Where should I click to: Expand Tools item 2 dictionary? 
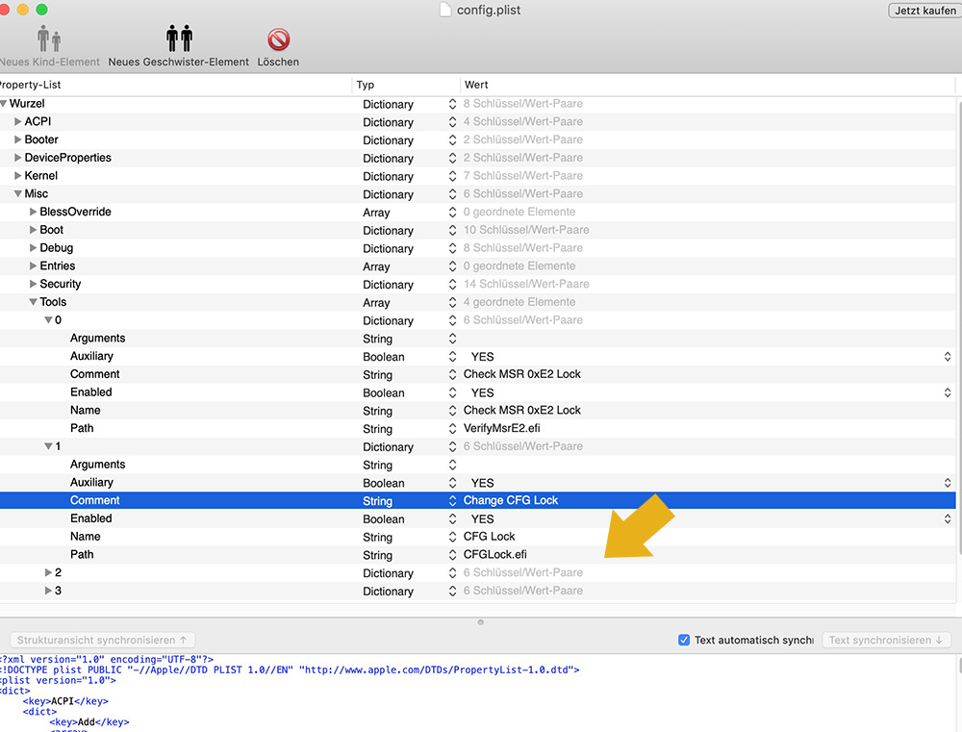[48, 573]
